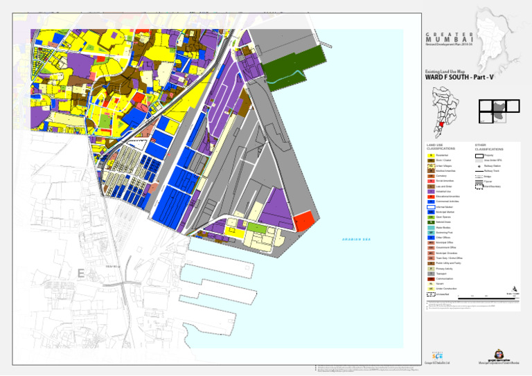Click the "Other Offices" legend label
This screenshot has height=376, width=532.
(443, 238)
